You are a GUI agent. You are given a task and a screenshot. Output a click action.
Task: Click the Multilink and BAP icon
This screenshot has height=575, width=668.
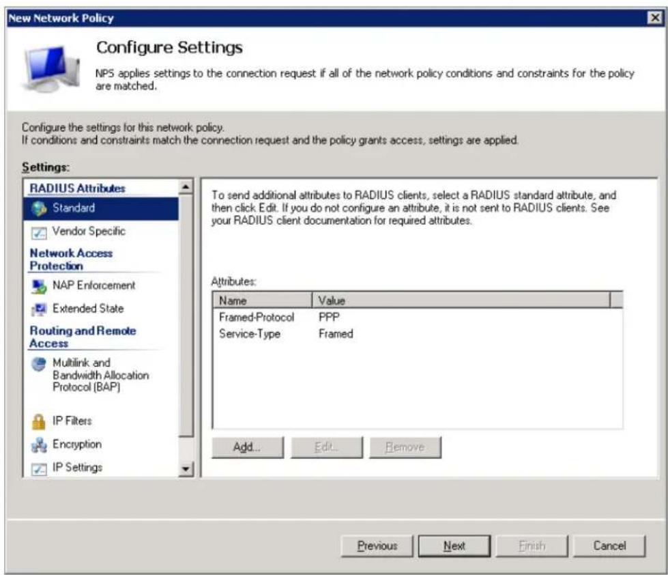[x=39, y=363]
